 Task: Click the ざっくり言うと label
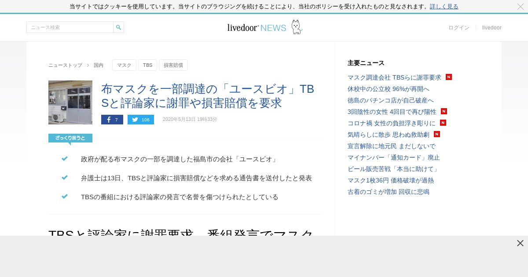tap(70, 138)
